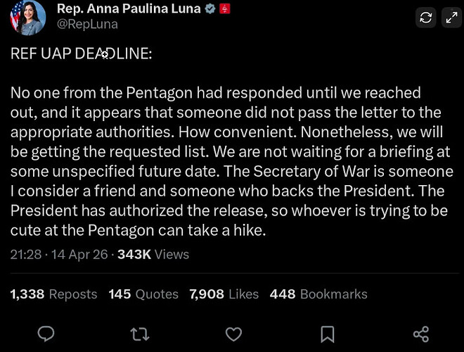This screenshot has width=464, height=352.
Task: Click the tweet body paragraph text
Action: [x=225, y=162]
